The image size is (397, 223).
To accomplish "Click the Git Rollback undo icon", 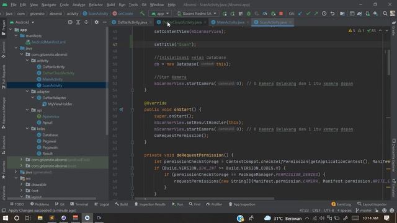I will [332, 14].
